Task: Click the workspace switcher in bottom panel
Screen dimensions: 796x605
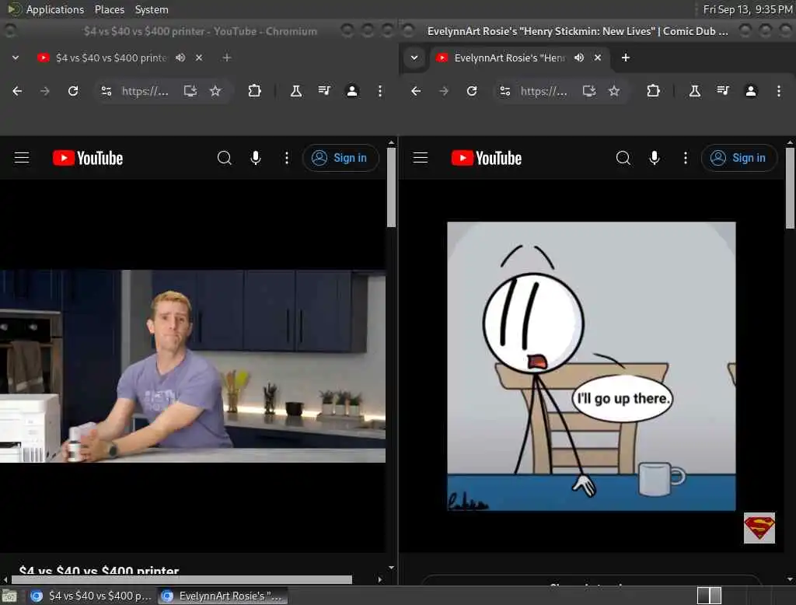Action: click(x=709, y=596)
